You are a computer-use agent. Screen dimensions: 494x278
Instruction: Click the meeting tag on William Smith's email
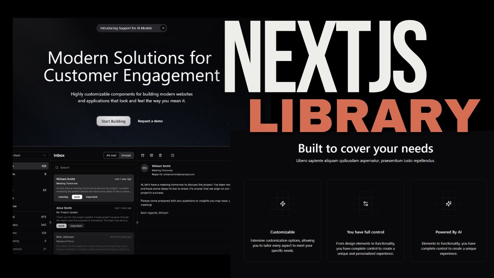[x=63, y=197]
